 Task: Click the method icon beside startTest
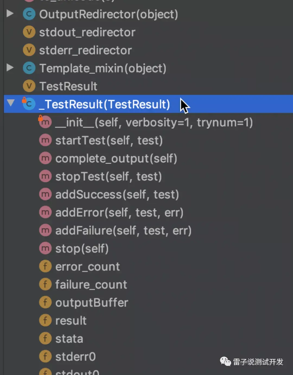coord(45,140)
